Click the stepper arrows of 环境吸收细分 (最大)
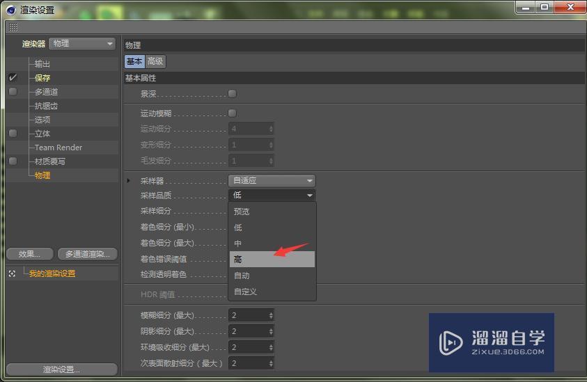 pyautogui.click(x=271, y=347)
